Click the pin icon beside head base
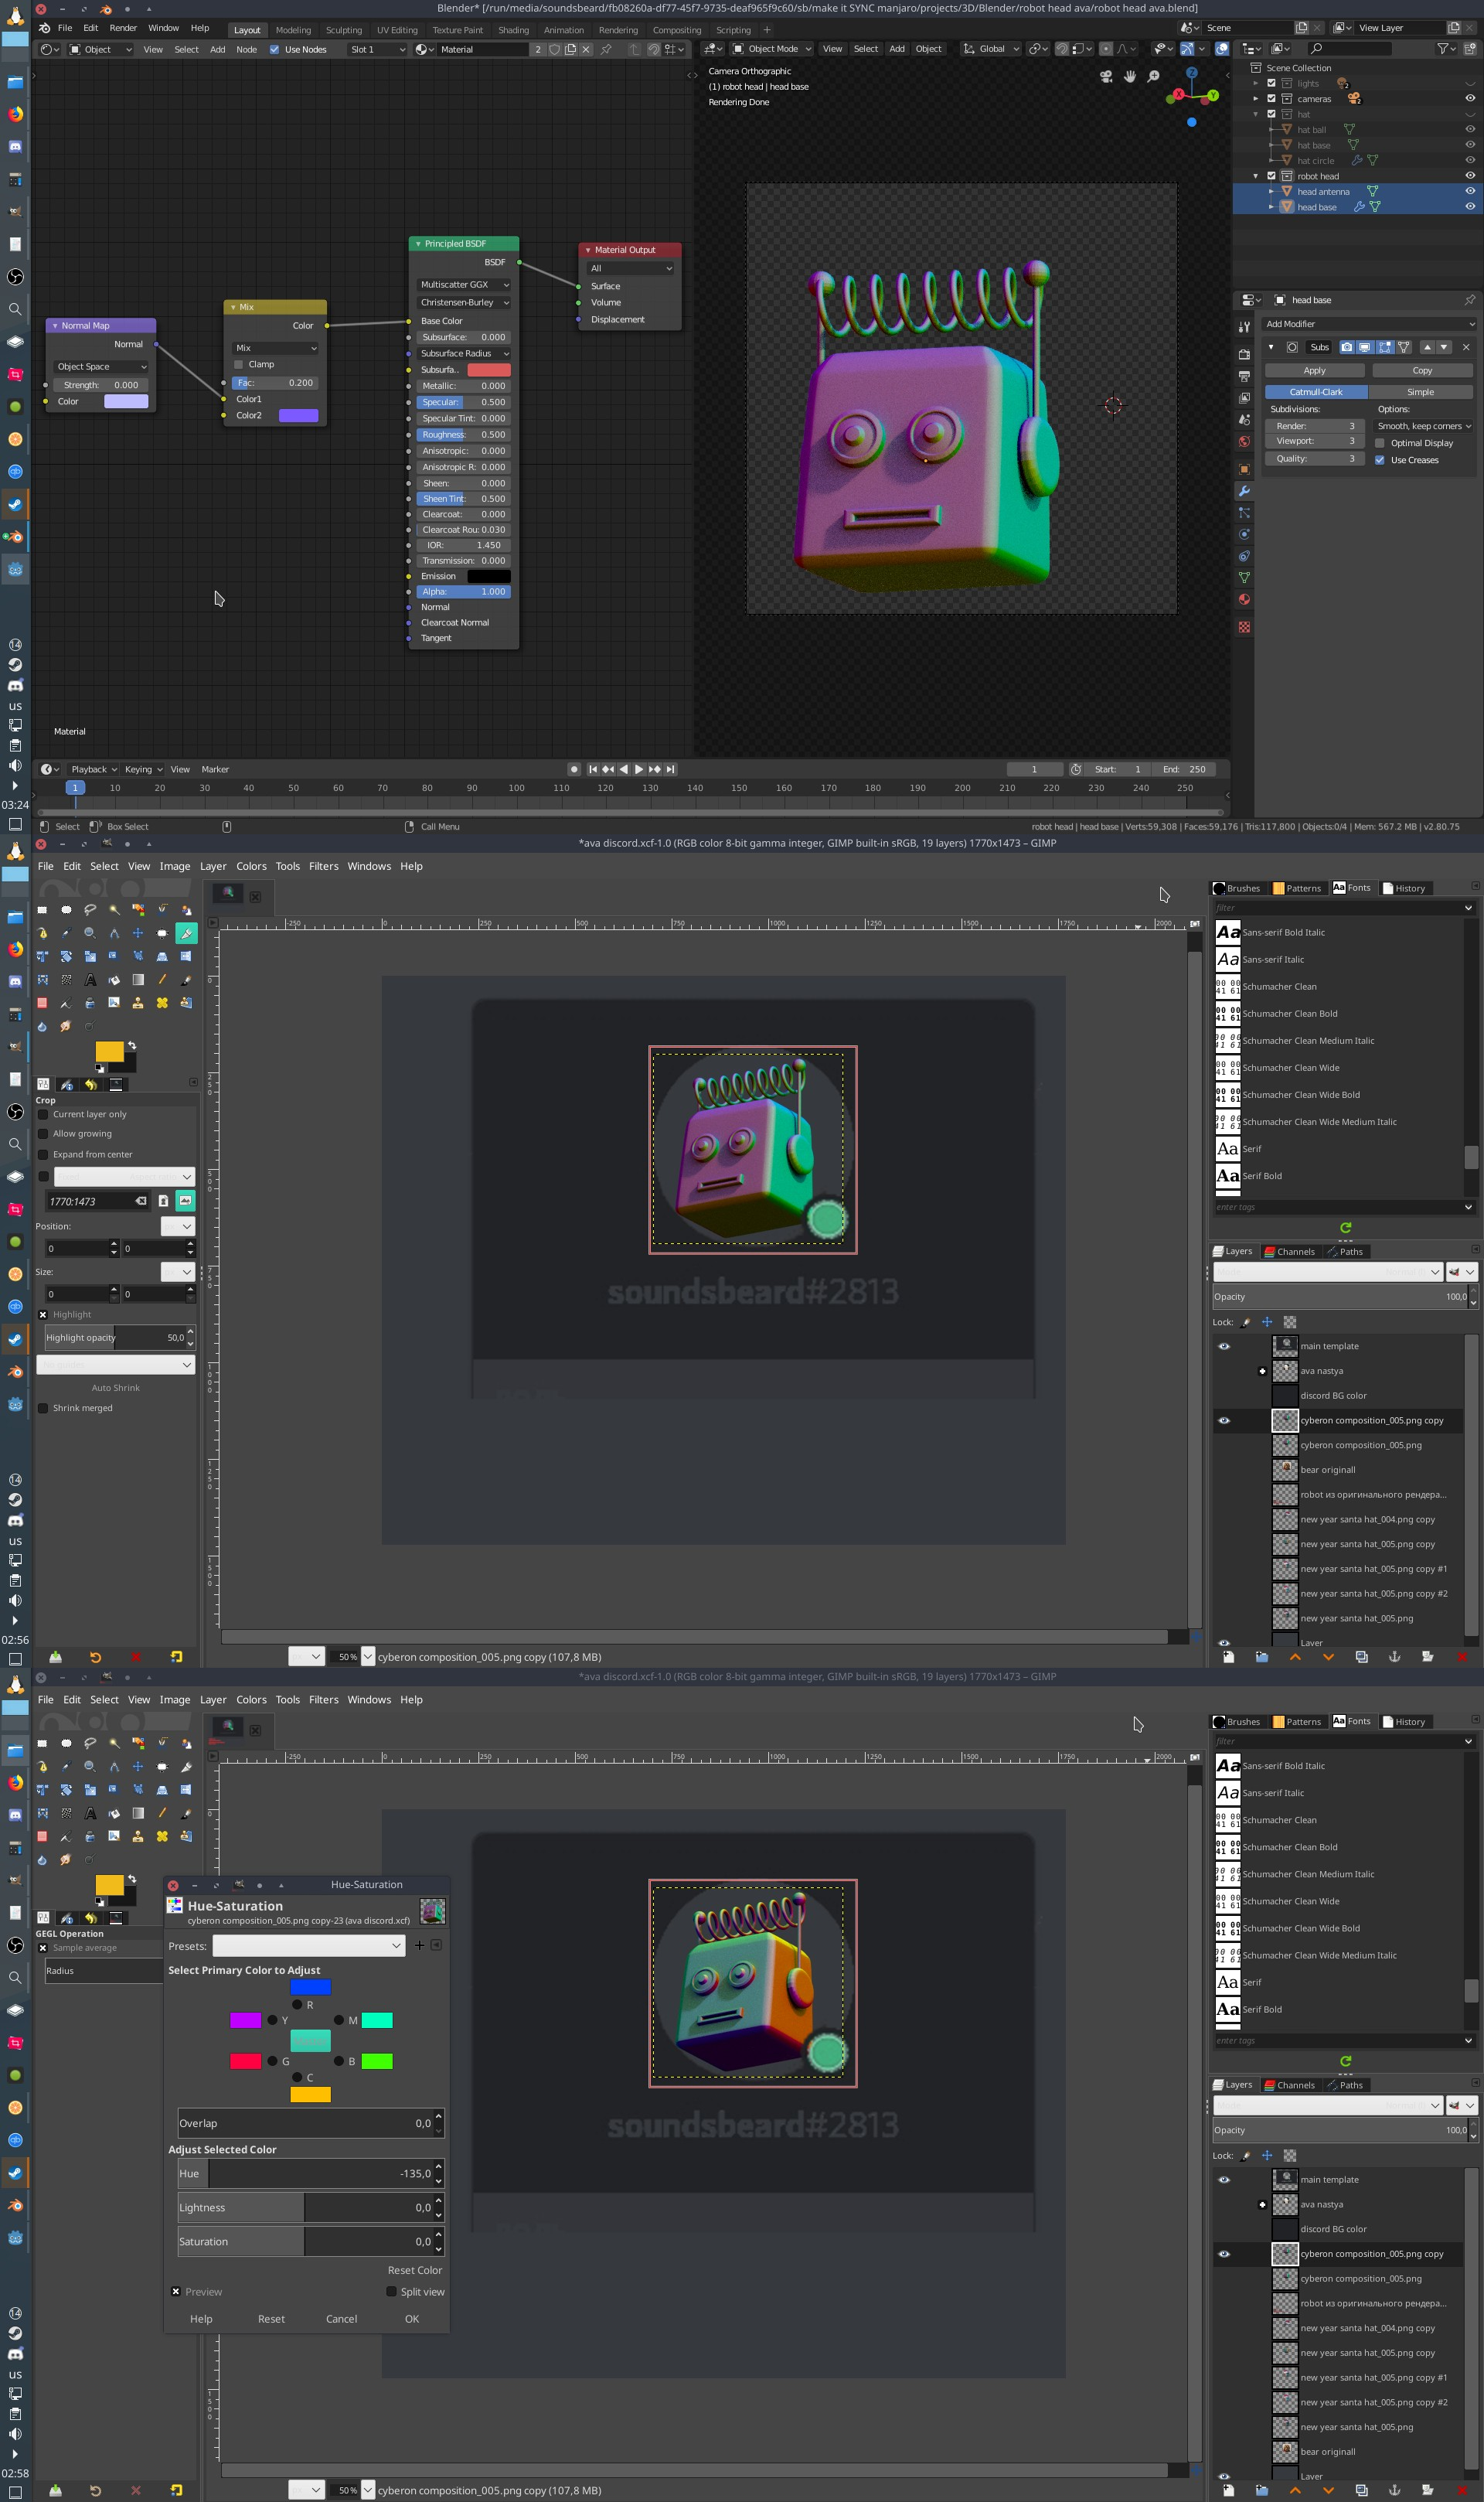Image resolution: width=1484 pixels, height=2502 pixels. coord(1469,300)
